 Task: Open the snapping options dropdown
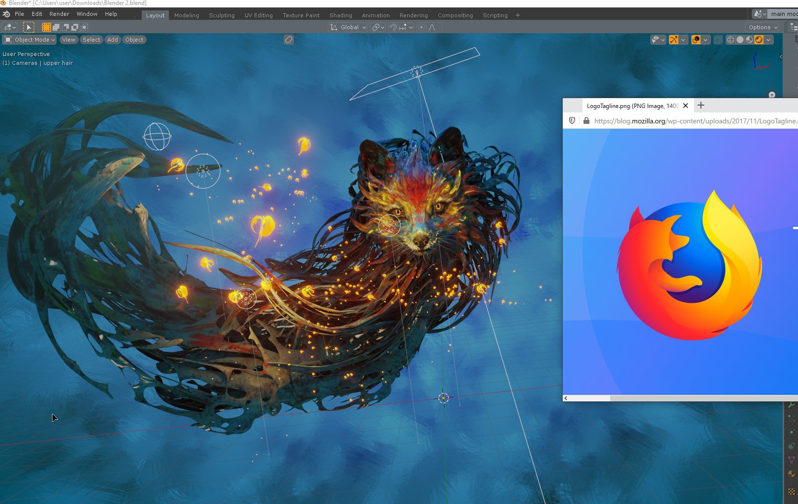coord(406,27)
